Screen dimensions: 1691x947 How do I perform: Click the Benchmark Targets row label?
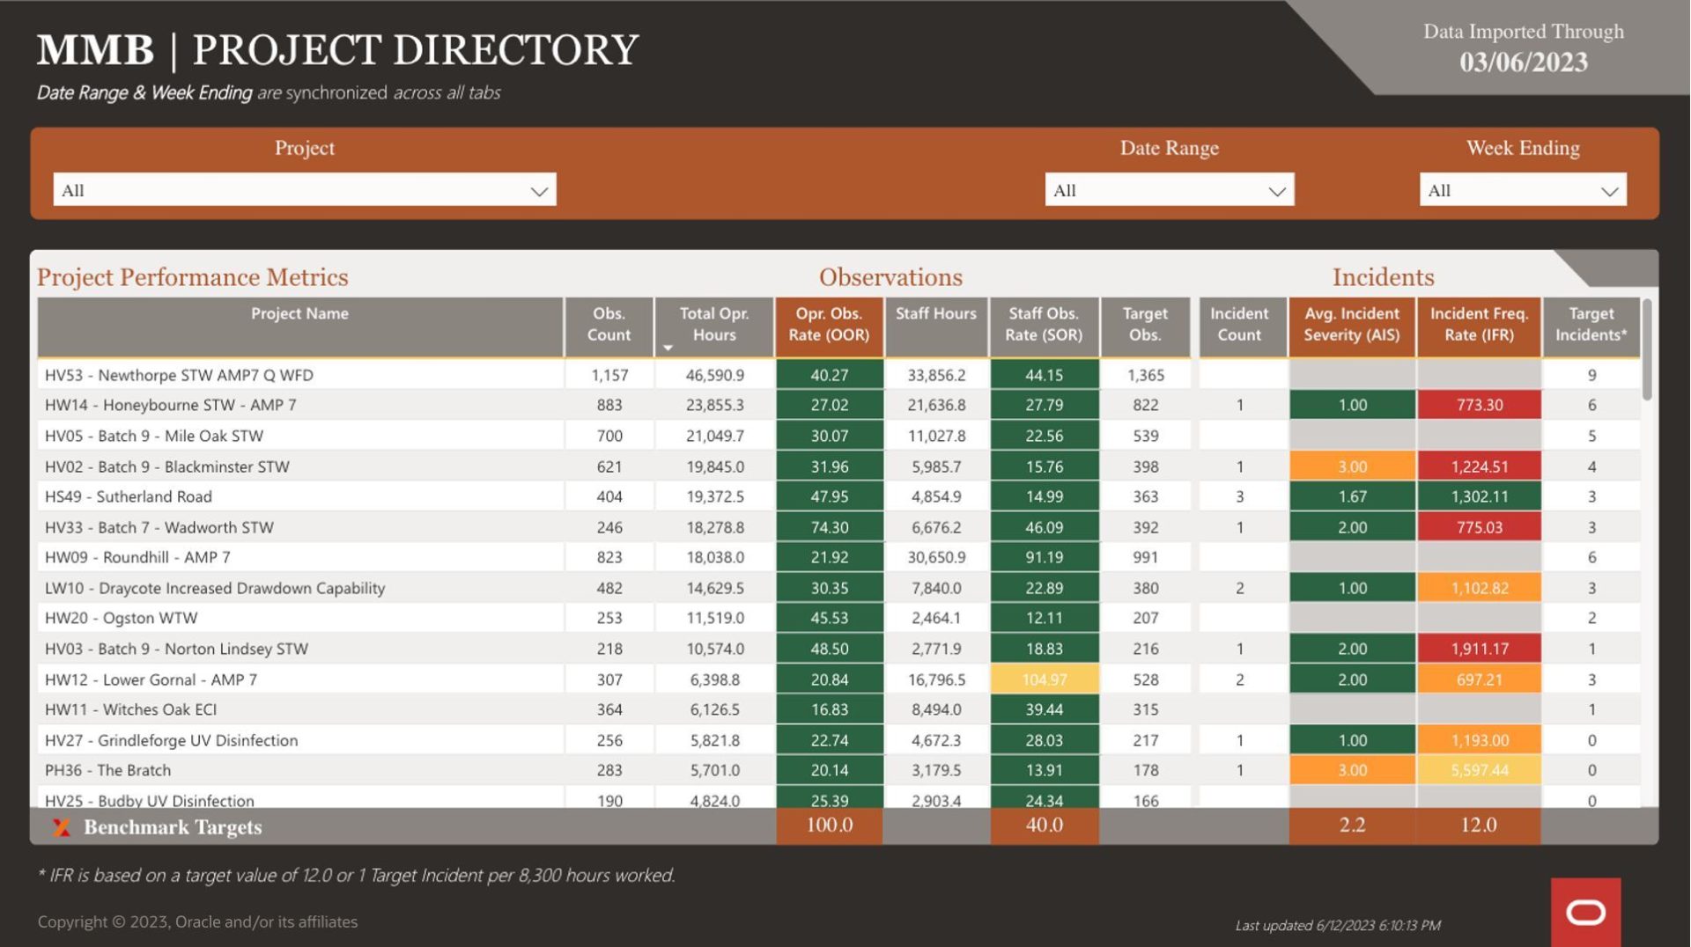tap(172, 826)
